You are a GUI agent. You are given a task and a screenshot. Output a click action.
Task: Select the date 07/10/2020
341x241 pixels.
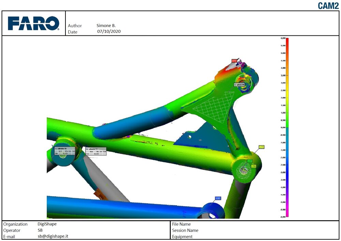coord(109,31)
